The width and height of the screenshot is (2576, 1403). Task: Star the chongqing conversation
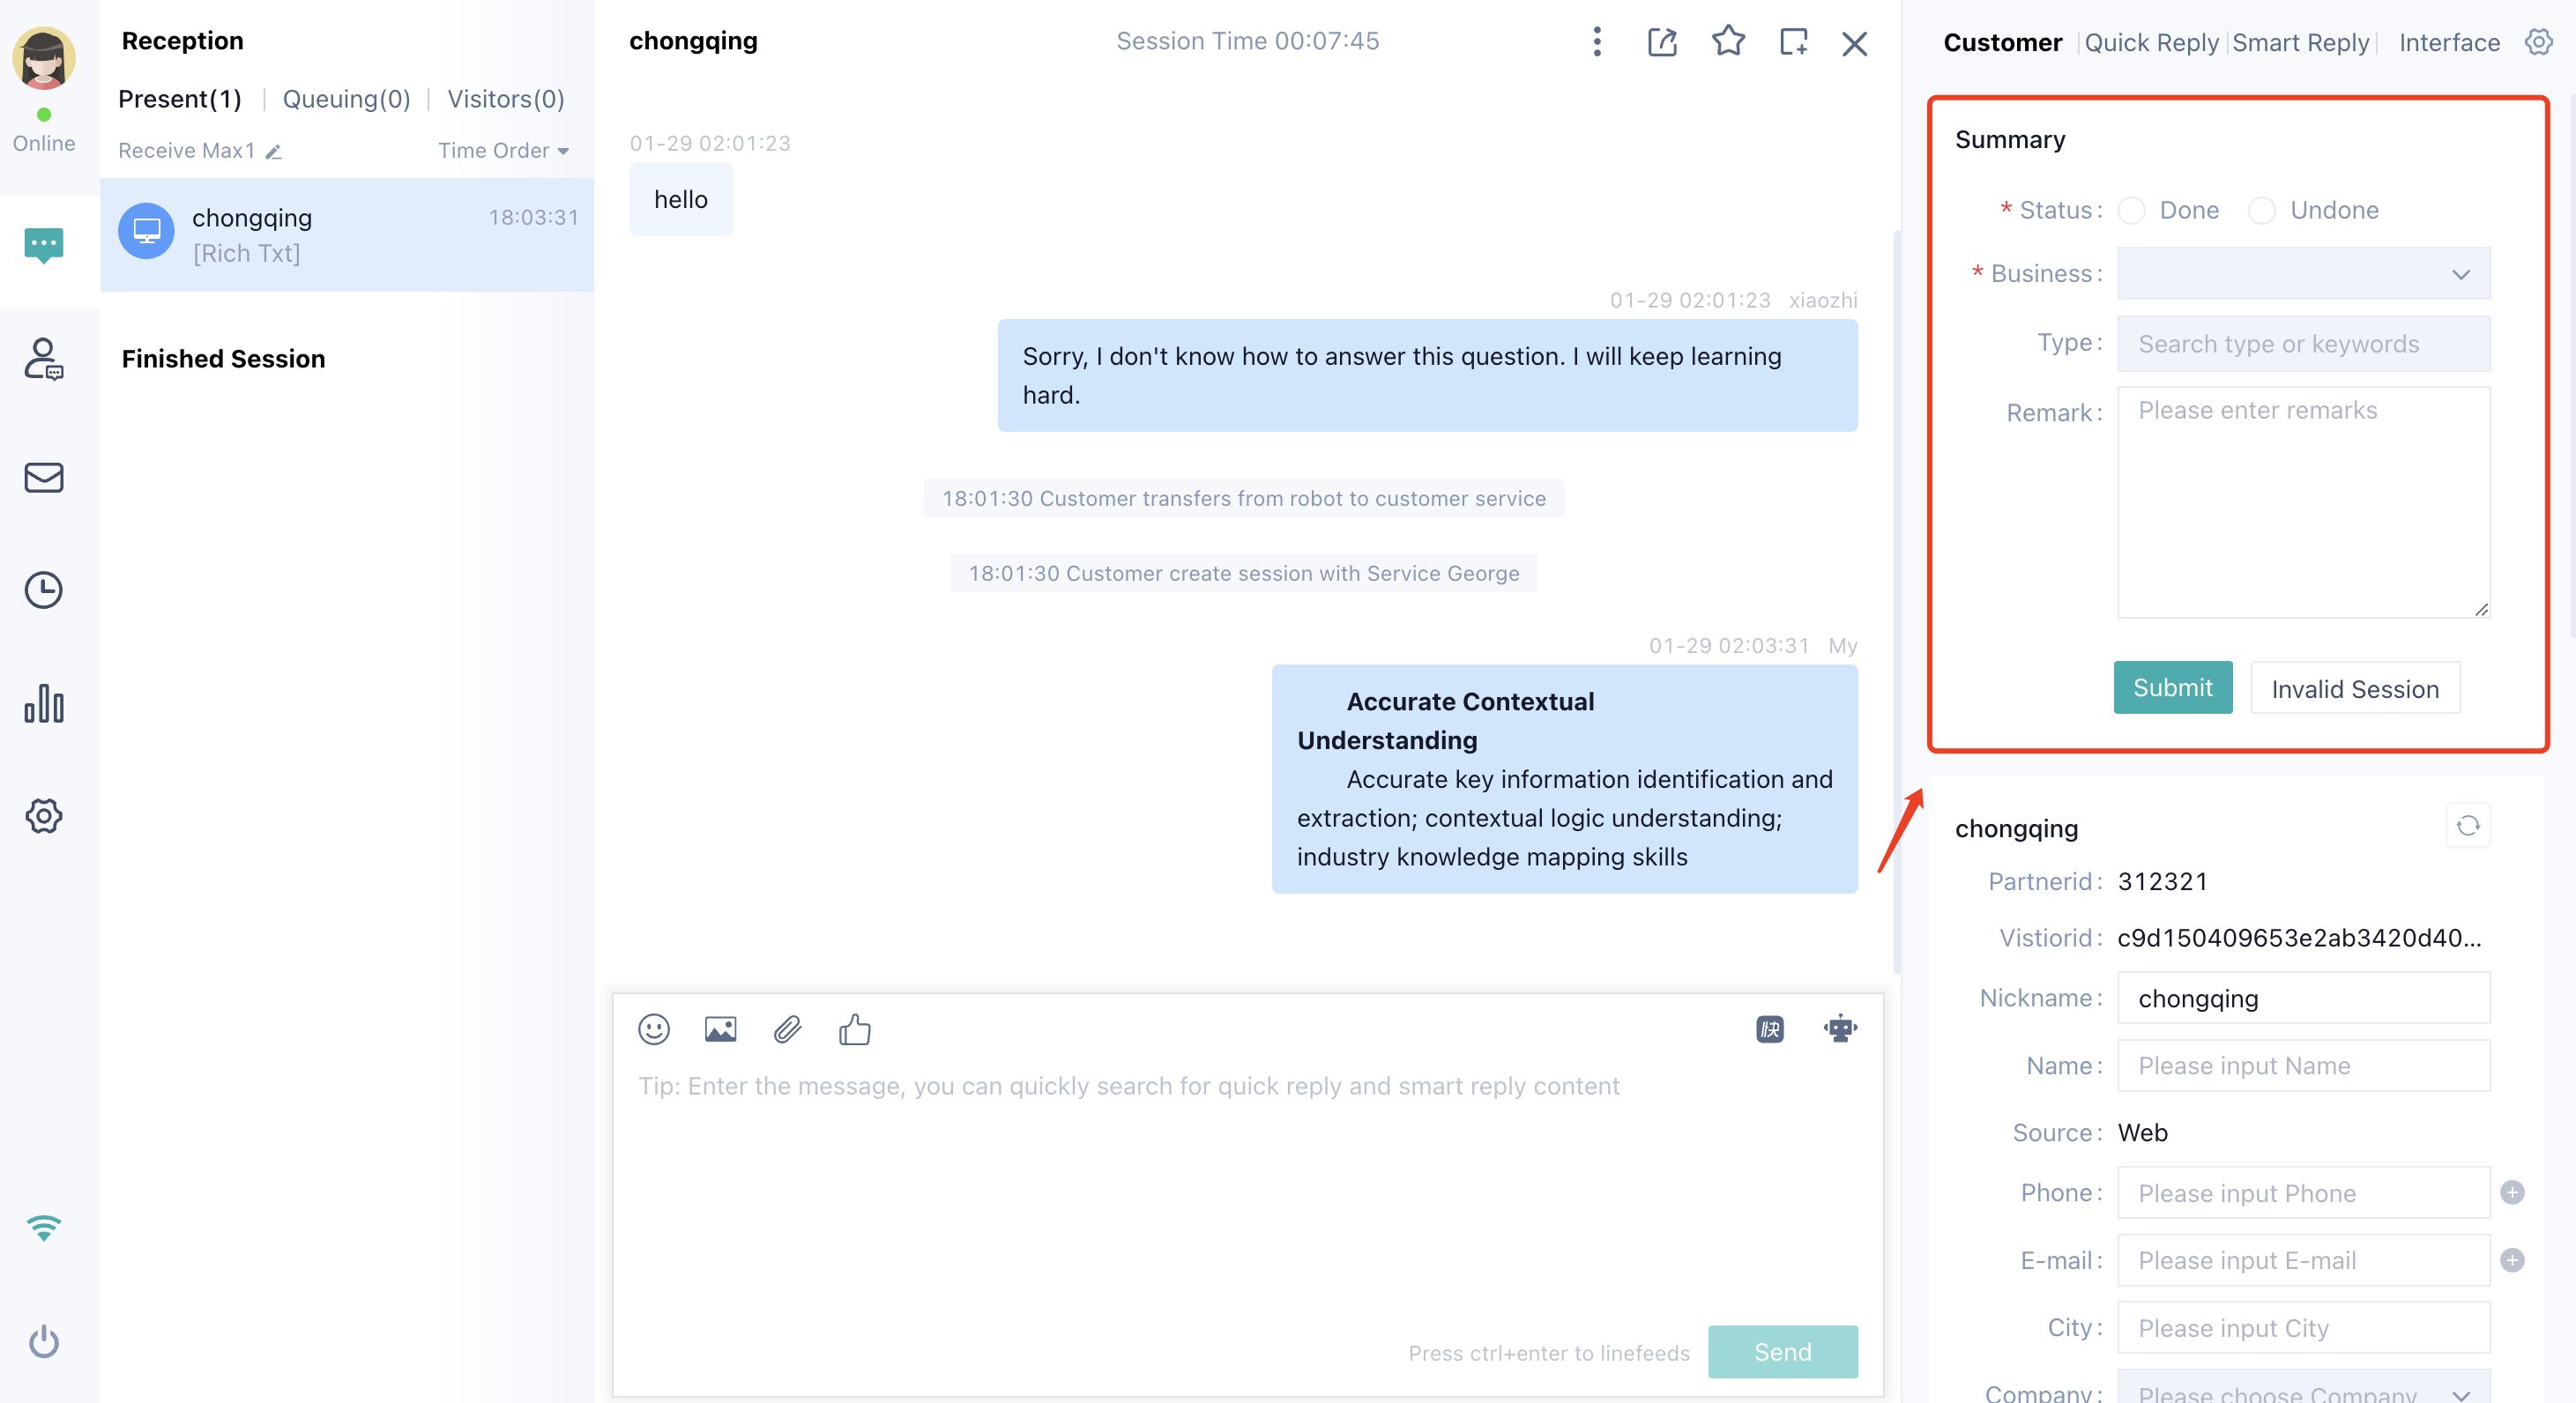(x=1728, y=42)
